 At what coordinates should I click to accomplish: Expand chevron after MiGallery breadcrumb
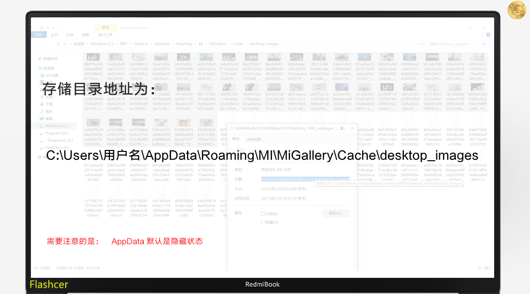(x=230, y=44)
